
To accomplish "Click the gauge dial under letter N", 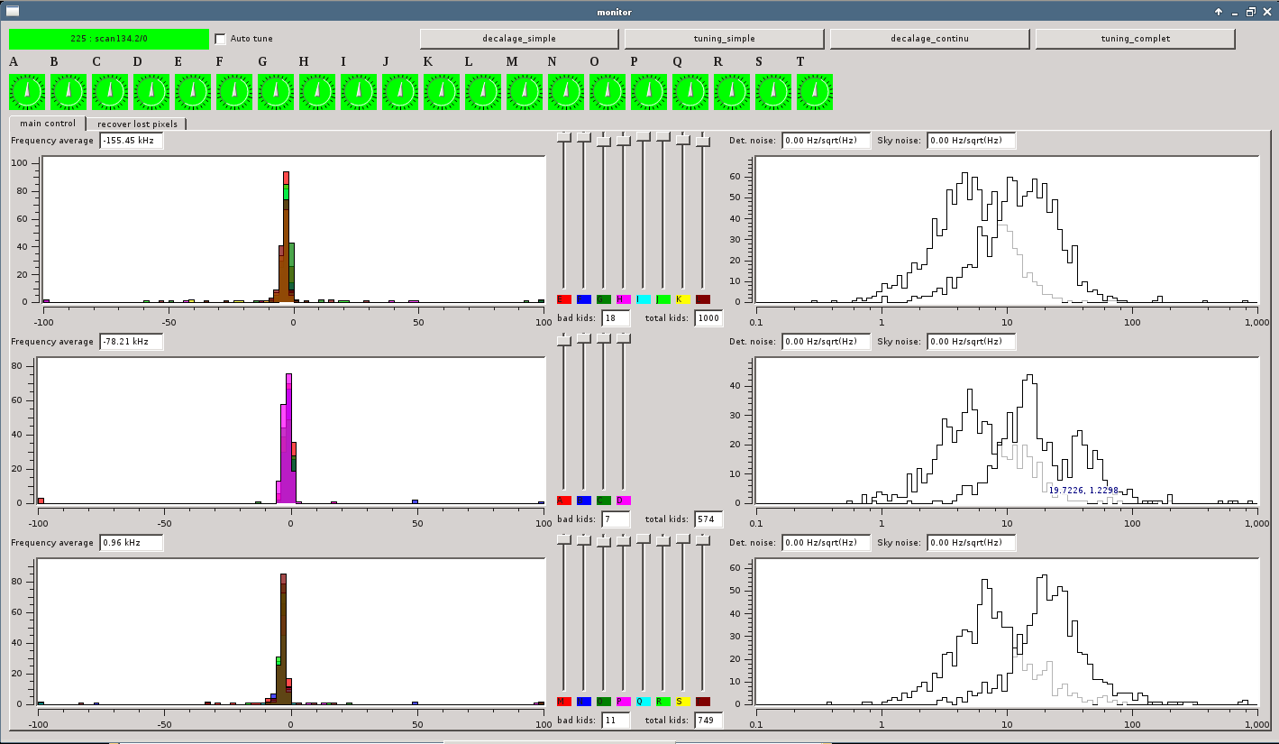I will [566, 92].
